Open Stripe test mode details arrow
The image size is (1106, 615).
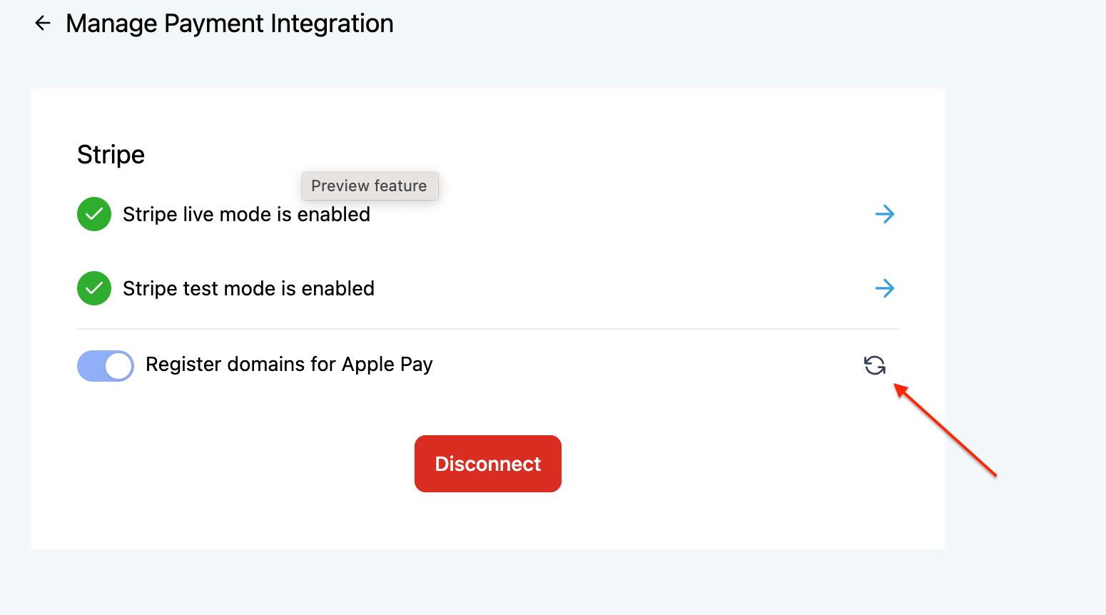click(x=884, y=288)
